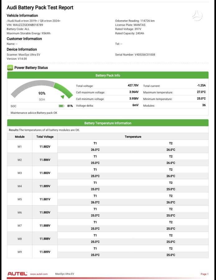Click the Vehicle Information heading
216x280 pixels.
pyautogui.click(x=22, y=16)
